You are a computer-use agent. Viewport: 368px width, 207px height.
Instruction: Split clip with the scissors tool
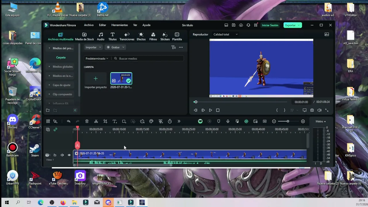[x=96, y=121]
